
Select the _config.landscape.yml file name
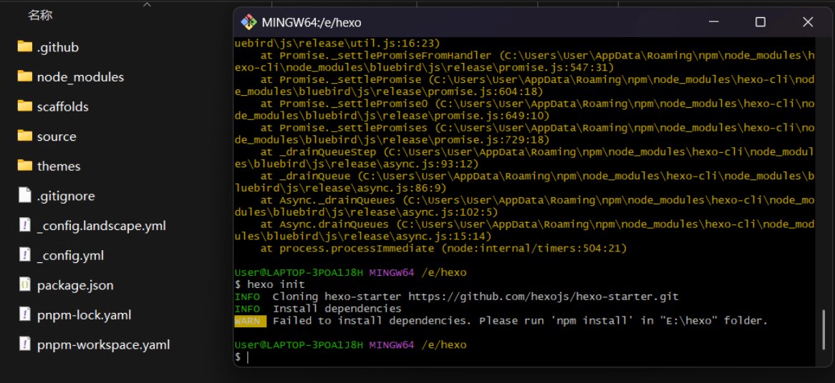click(101, 226)
